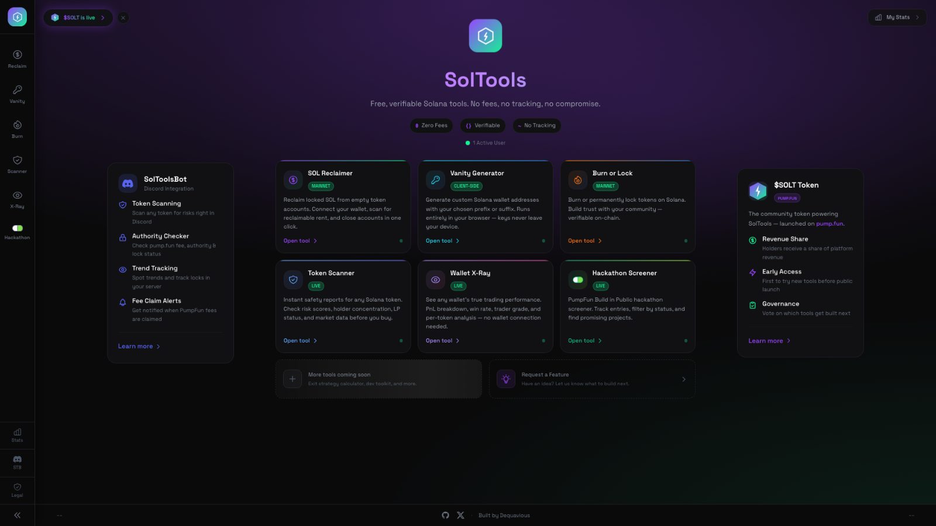Collapse the sidebar with double chevron

[17, 515]
